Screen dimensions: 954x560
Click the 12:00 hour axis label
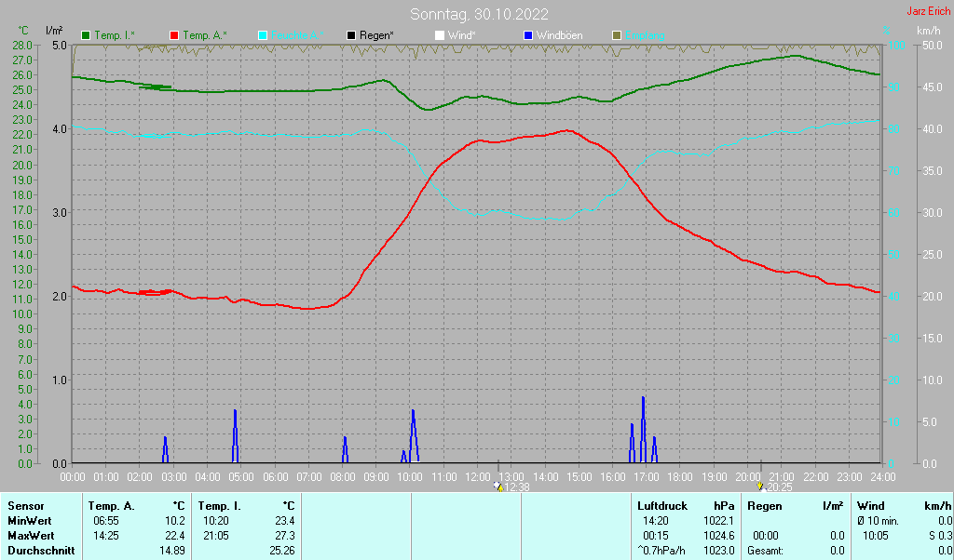(478, 477)
